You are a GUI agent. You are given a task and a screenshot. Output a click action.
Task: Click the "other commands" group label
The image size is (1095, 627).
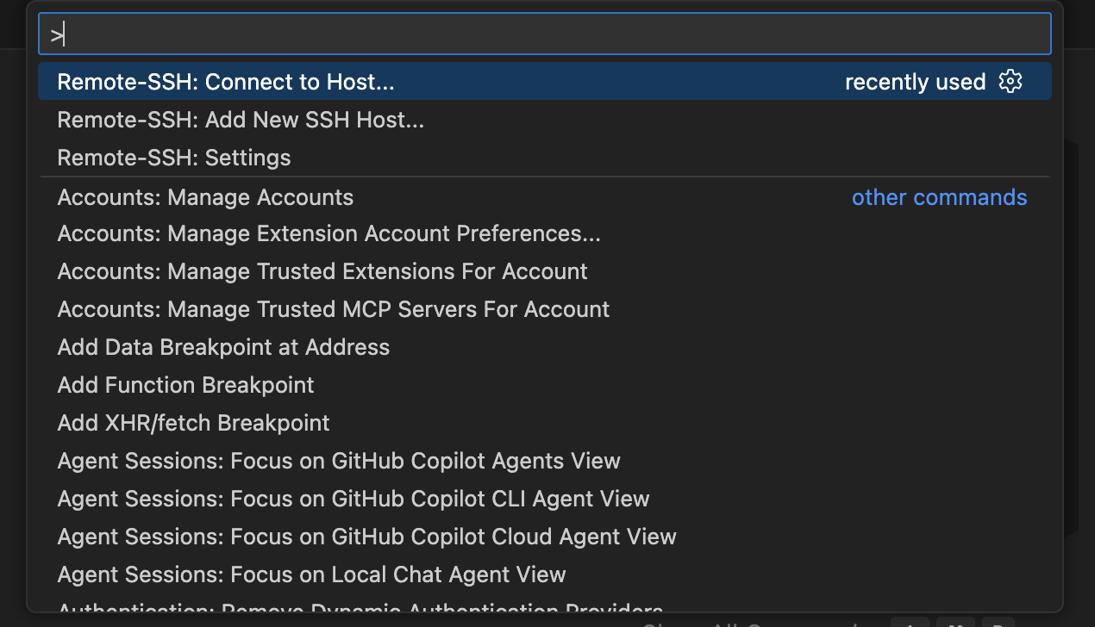tap(939, 197)
